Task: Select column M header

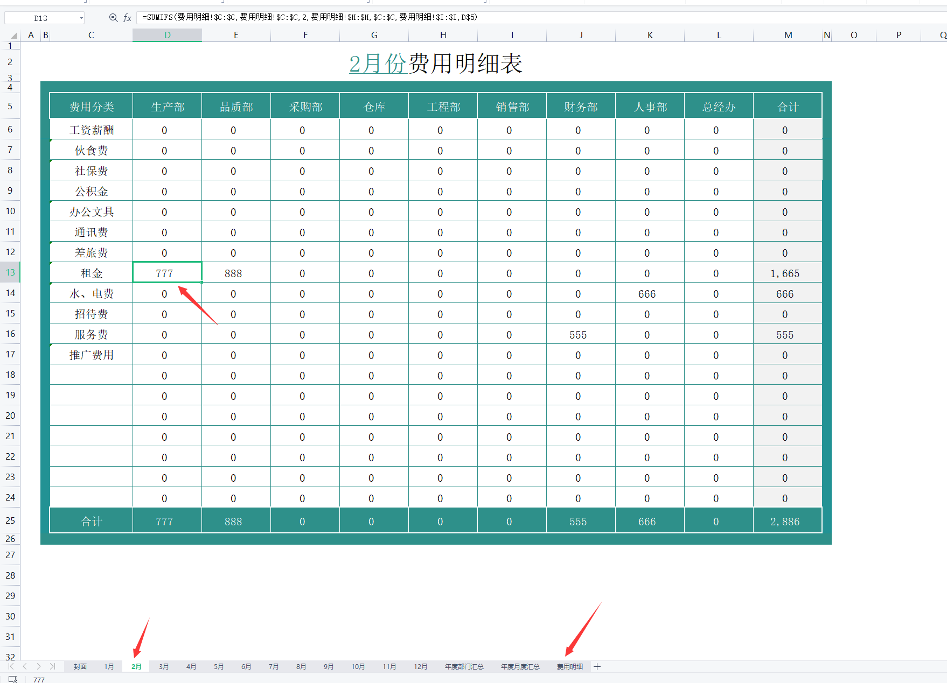Action: (788, 35)
